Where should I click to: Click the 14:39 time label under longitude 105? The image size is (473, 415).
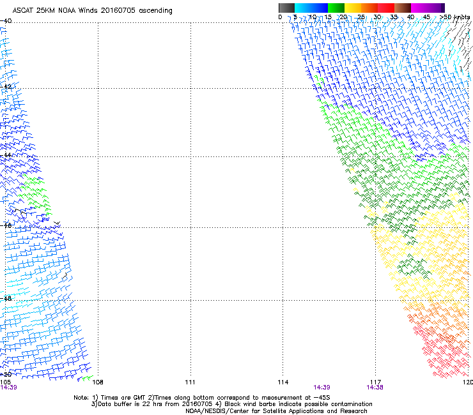9,388
